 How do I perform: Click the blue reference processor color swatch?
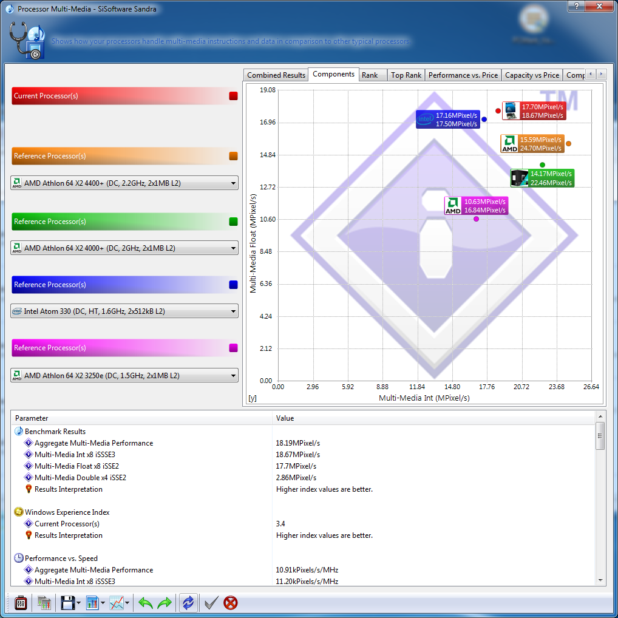233,285
